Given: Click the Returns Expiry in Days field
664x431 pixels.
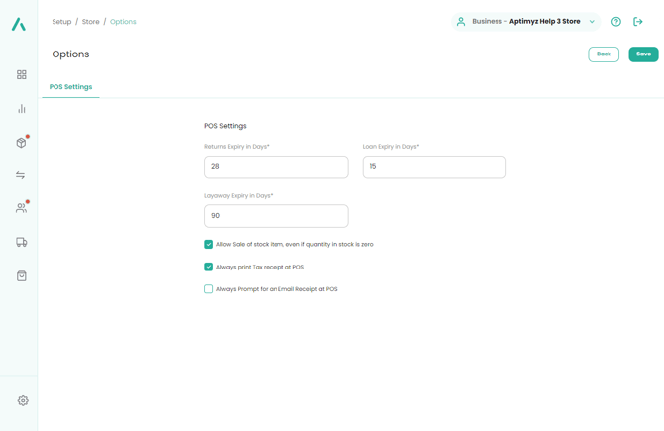Looking at the screenshot, I should 276,167.
